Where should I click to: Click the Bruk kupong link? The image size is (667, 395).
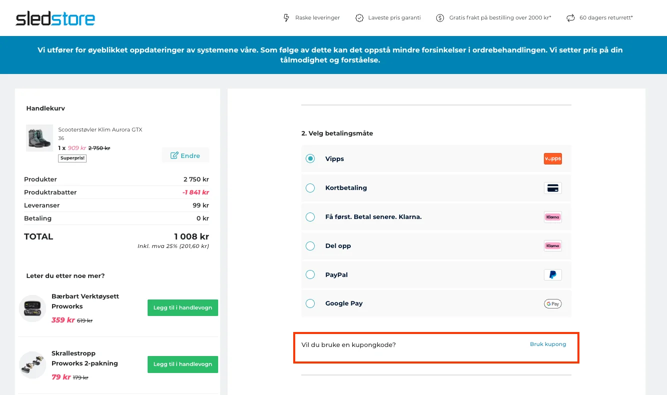click(548, 344)
